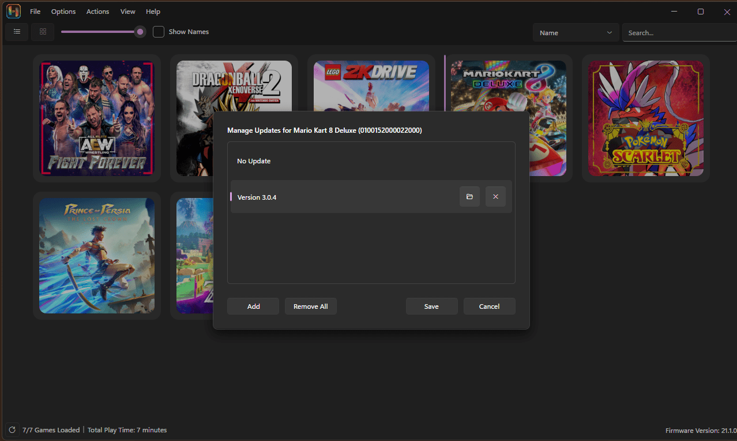
Task: Enable the Show Names checkbox
Action: click(159, 32)
